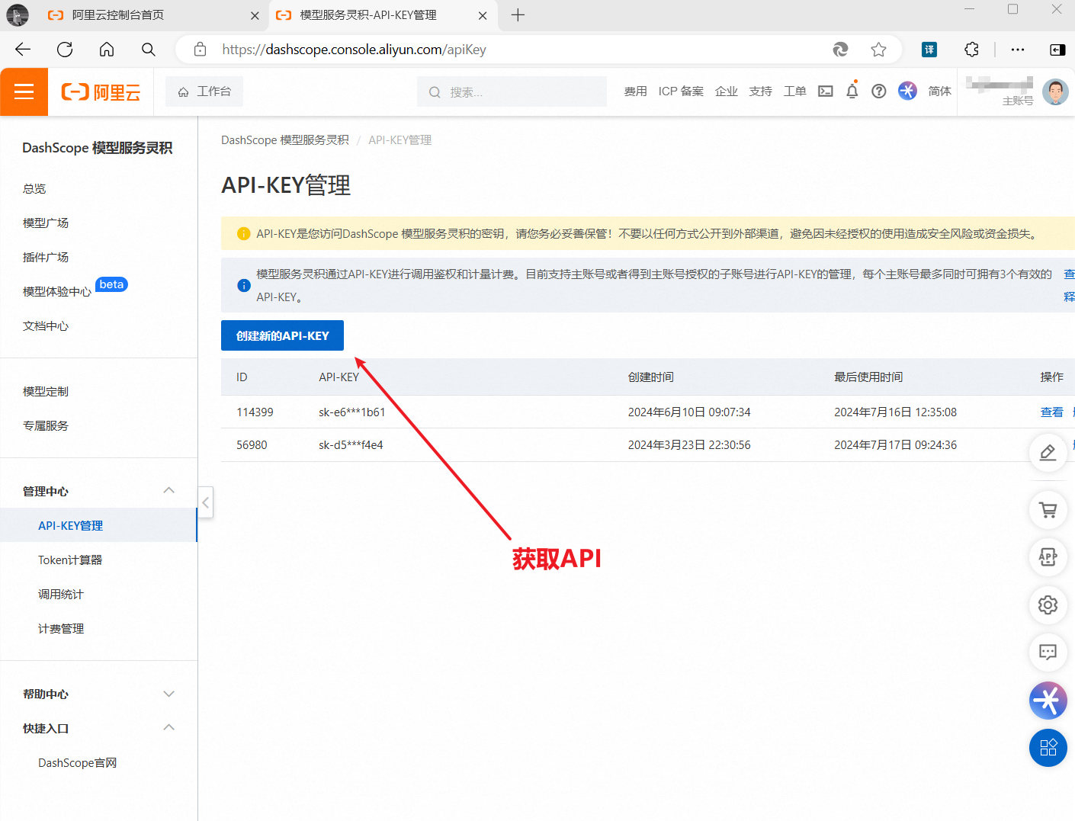Open 调用统计 in sidebar

pyautogui.click(x=61, y=594)
